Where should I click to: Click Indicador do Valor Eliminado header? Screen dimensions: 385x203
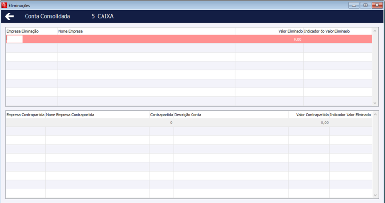coord(327,31)
